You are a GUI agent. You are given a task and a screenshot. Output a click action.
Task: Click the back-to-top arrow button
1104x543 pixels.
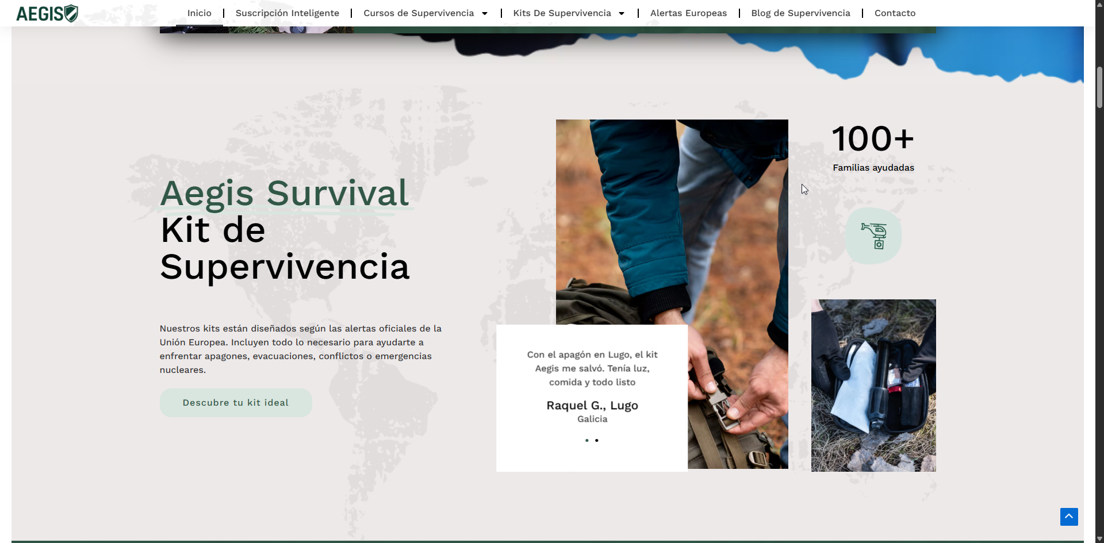pyautogui.click(x=1069, y=517)
